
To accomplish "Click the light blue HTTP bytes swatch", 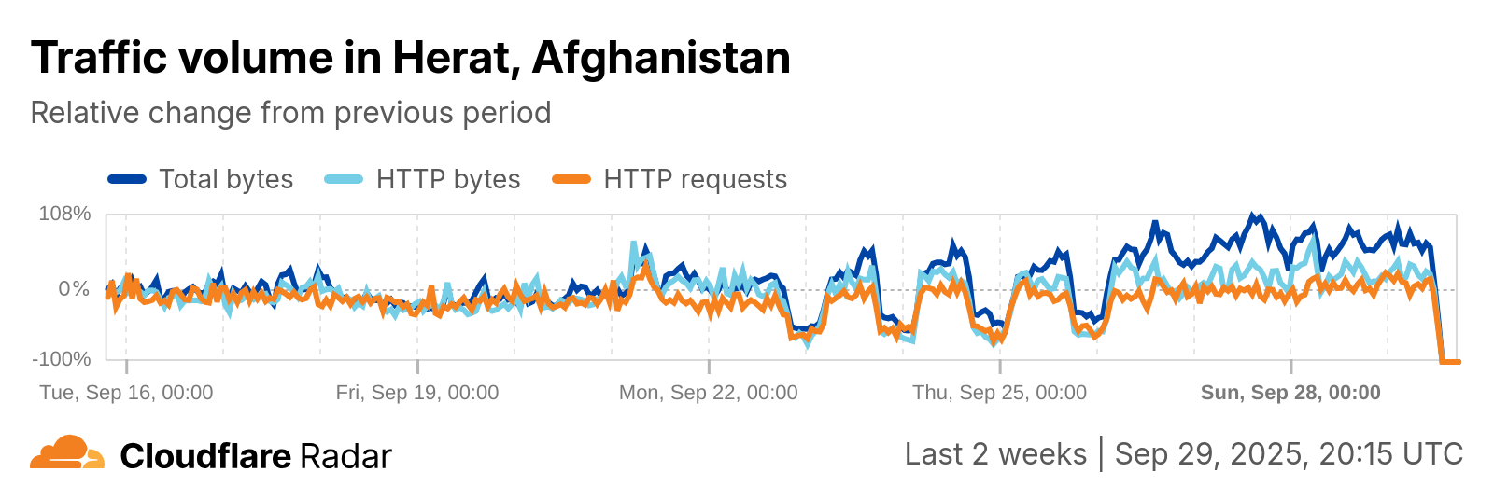I will click(344, 179).
